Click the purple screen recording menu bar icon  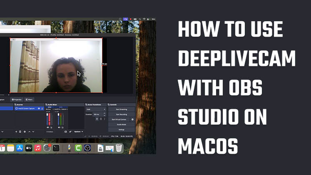point(125,19)
